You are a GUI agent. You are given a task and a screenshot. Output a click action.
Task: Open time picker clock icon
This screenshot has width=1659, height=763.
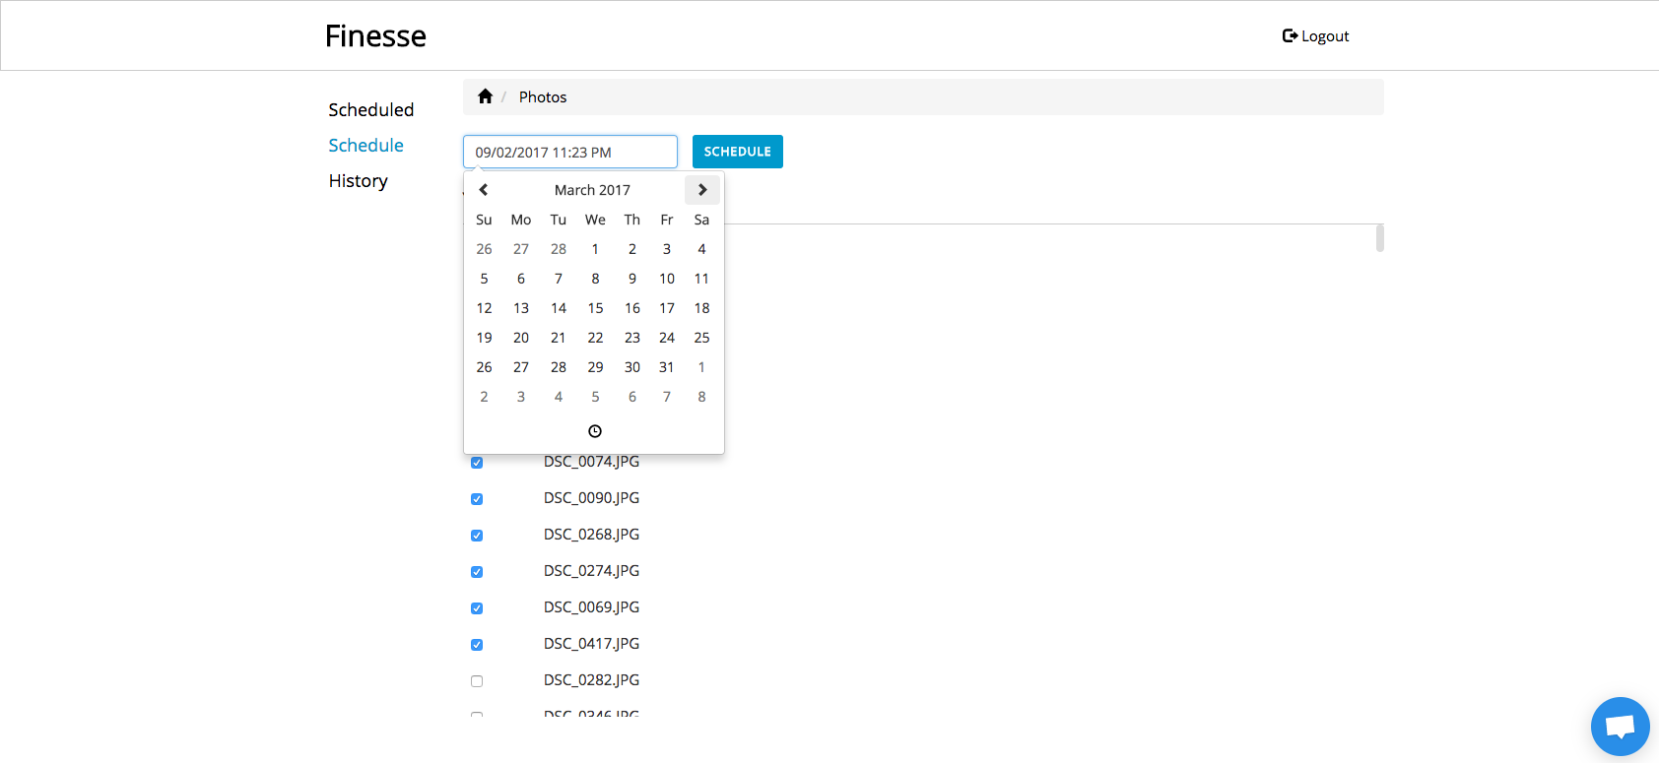tap(595, 431)
